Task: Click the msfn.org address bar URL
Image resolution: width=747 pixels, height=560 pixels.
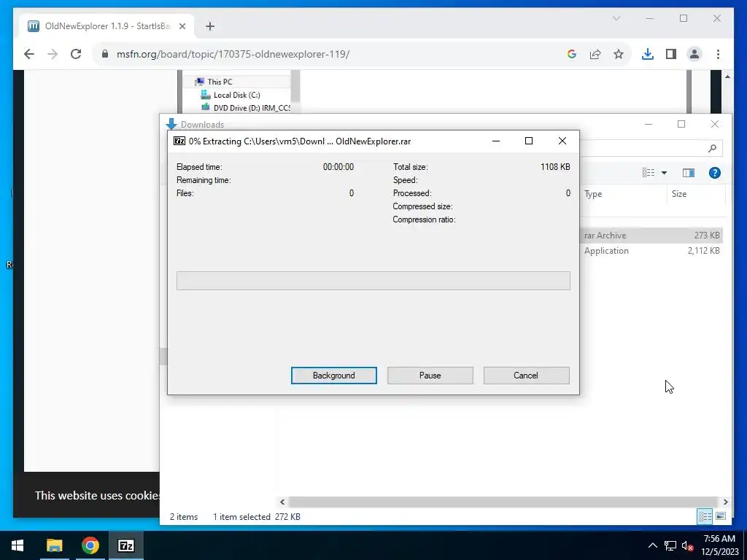Action: (x=233, y=54)
